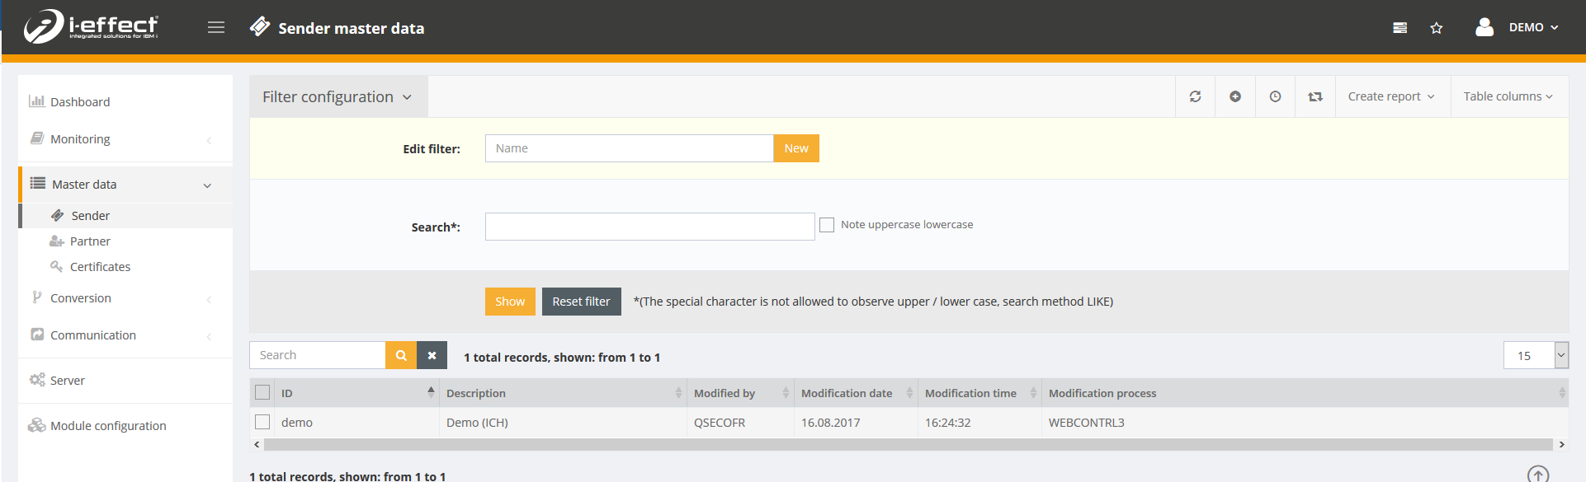Open Certificates under Master data

(100, 267)
